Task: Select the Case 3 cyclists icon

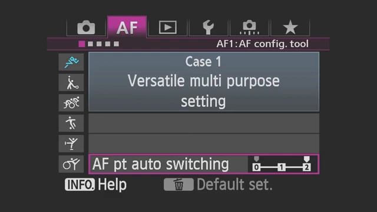Action: click(71, 103)
